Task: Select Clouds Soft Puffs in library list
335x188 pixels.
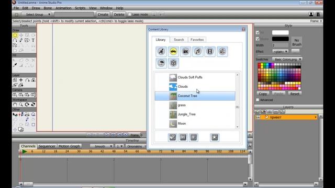Action: point(195,77)
